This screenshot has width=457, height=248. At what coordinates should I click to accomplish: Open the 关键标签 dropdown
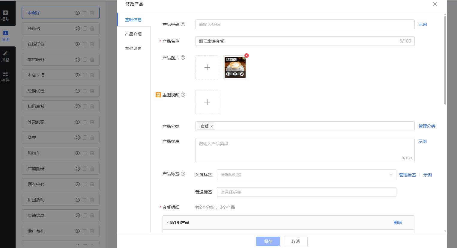[306, 175]
